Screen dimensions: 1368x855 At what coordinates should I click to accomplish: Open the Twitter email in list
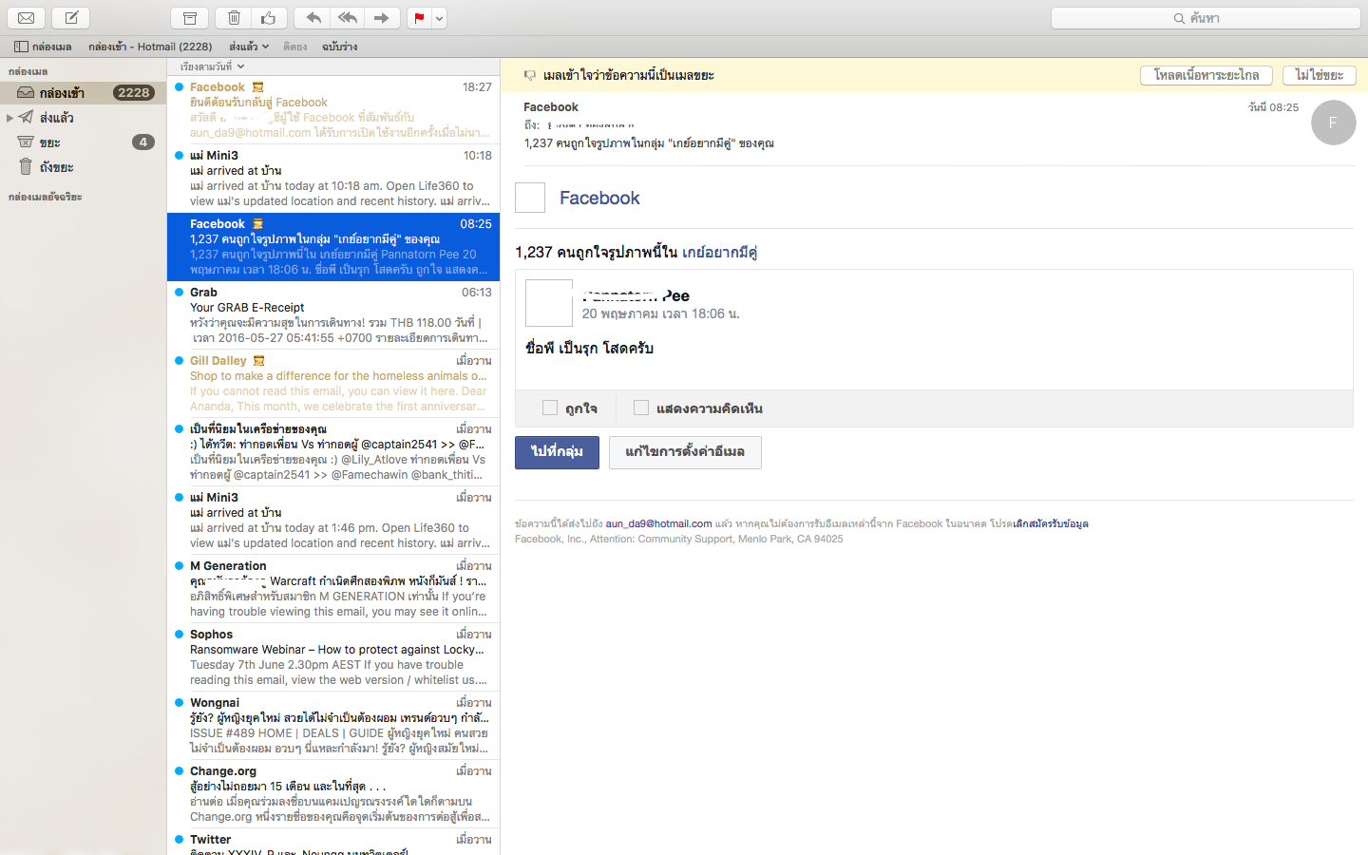333,842
